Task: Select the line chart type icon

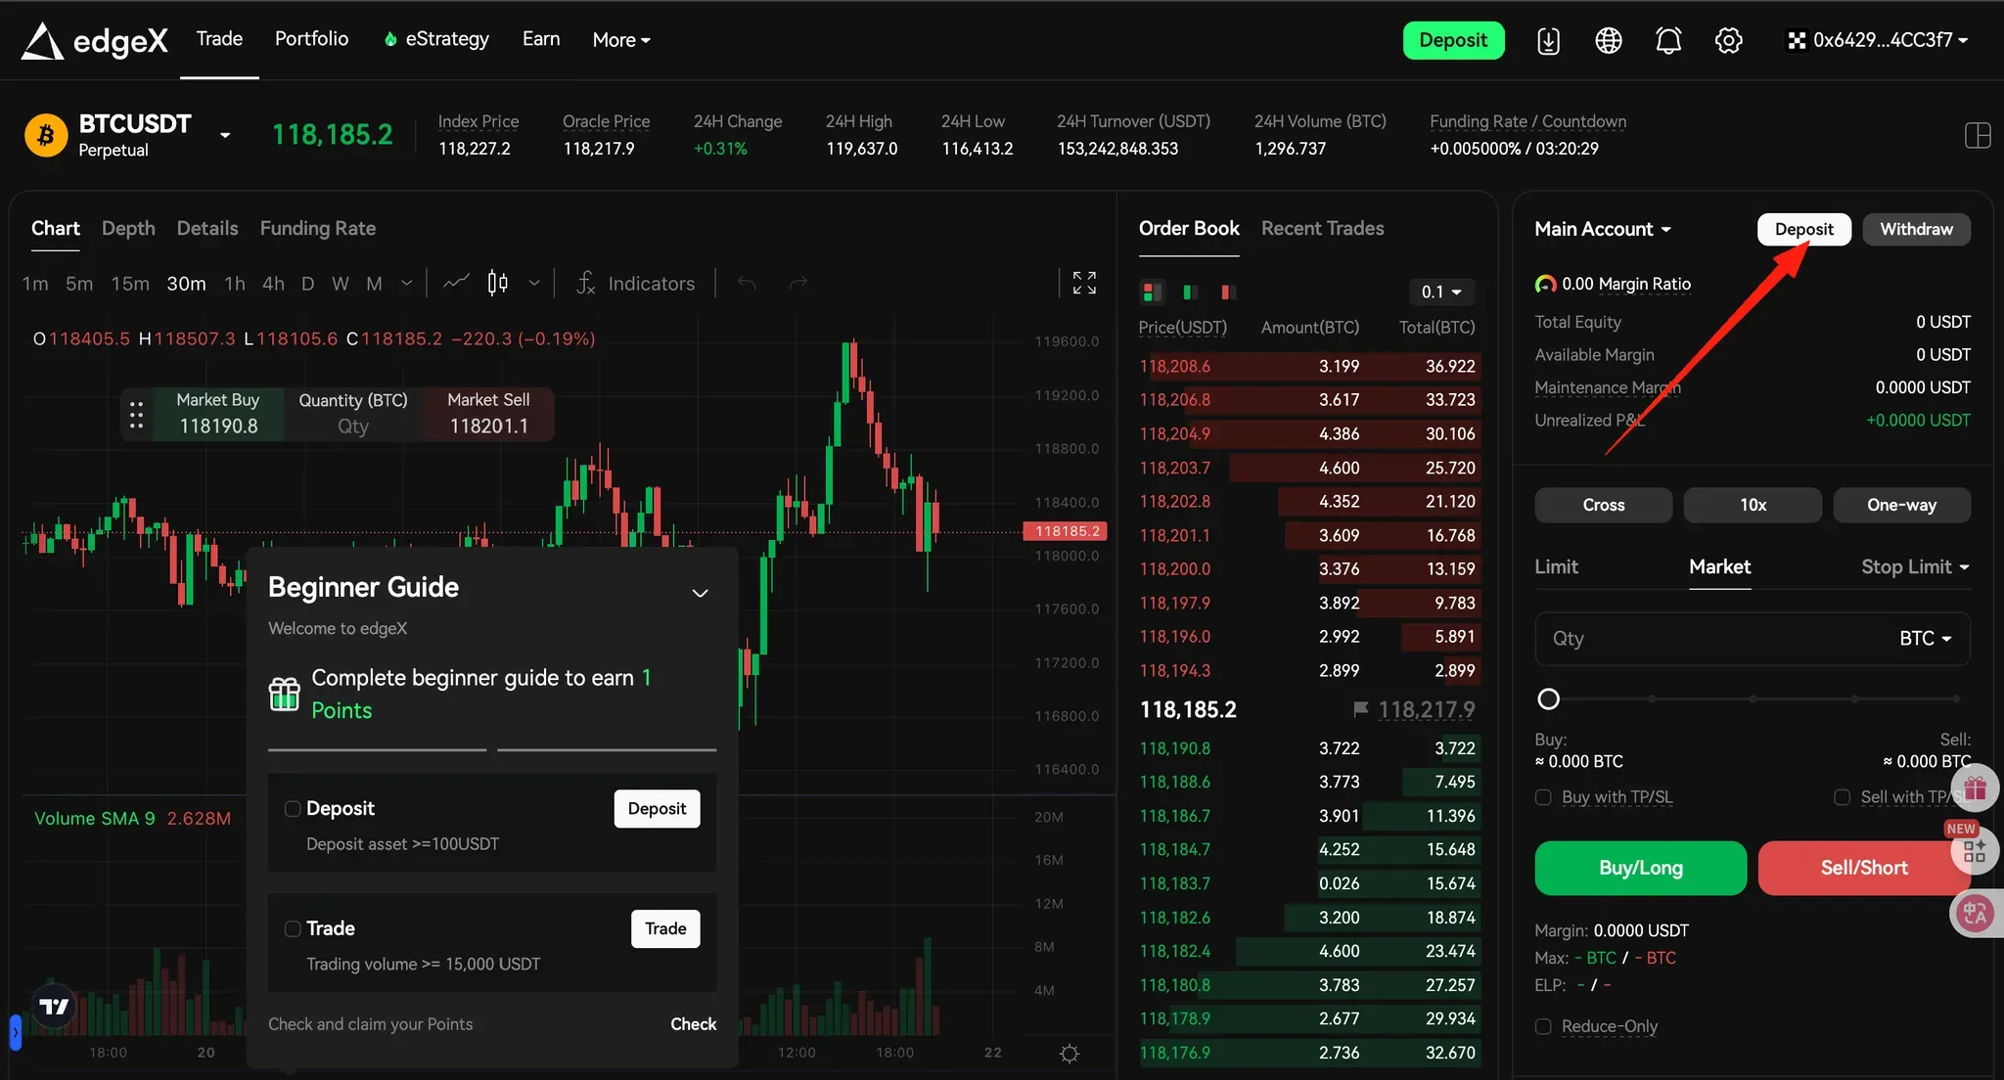Action: [x=456, y=283]
